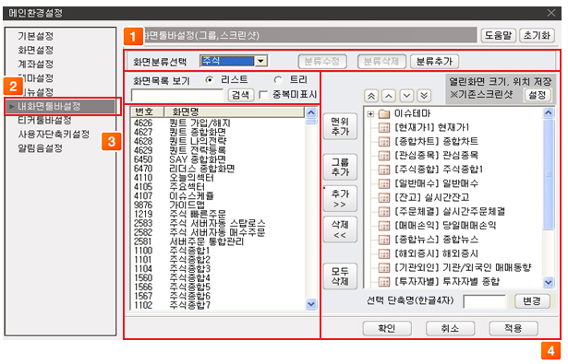Open 사용자단축키설정 in the left menu
Viewport: 568px width, 364px height.
tap(54, 135)
